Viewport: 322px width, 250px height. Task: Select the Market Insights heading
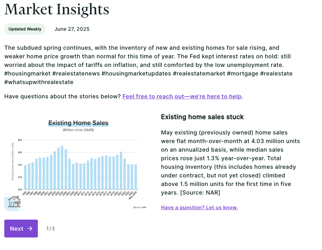(57, 9)
